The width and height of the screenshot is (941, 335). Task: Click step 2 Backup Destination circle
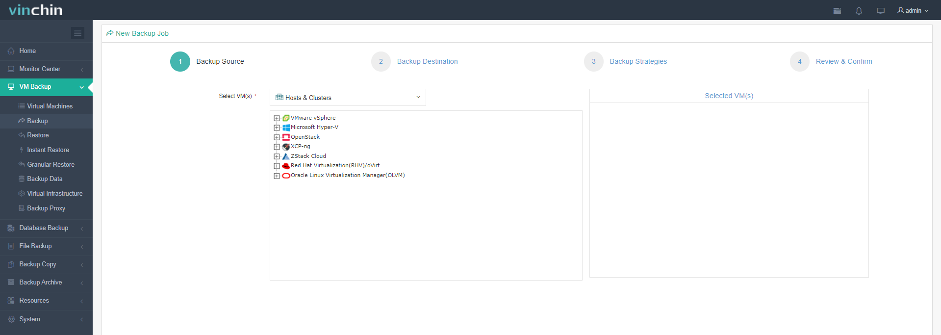coord(381,62)
